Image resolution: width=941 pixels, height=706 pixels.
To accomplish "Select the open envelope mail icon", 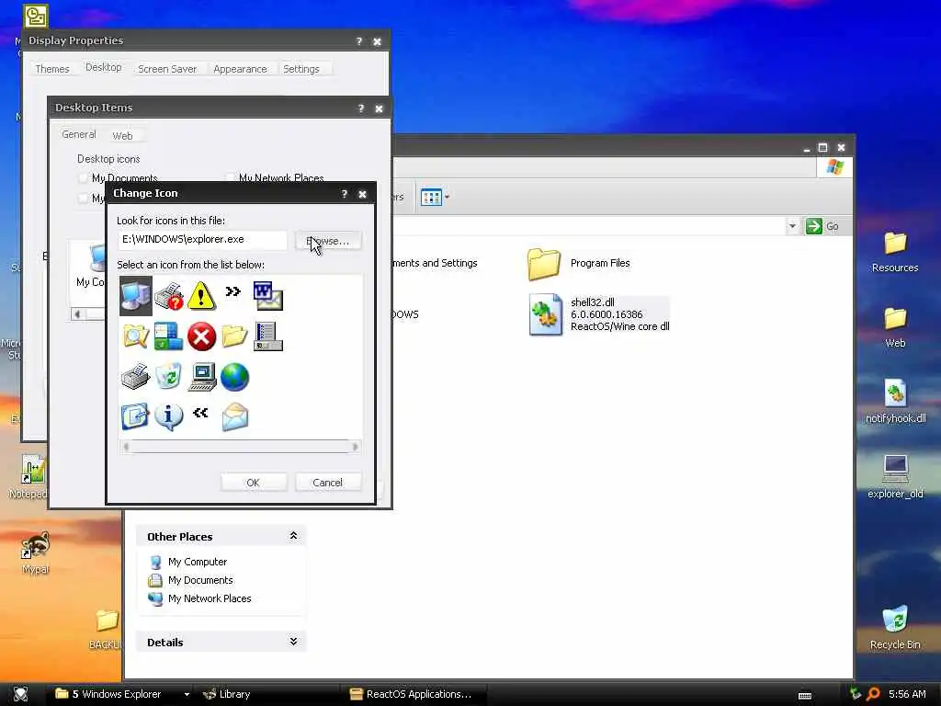I will pyautogui.click(x=234, y=416).
